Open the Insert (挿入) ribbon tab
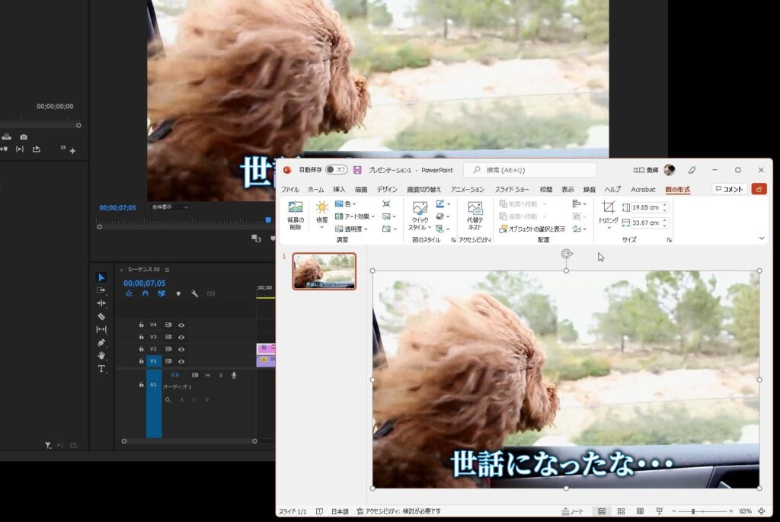The height and width of the screenshot is (522, 780). tap(339, 190)
